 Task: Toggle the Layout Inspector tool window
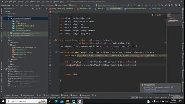pos(175,95)
